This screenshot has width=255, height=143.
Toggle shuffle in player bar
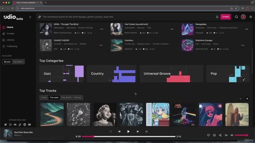[x=111, y=131]
